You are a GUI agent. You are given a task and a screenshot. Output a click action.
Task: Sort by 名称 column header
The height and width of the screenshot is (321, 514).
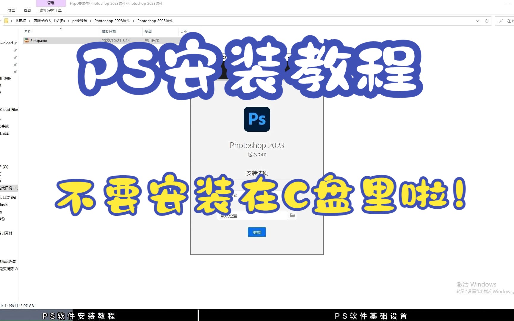[x=28, y=32]
